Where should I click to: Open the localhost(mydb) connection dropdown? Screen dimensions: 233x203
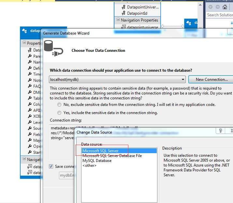117,80
